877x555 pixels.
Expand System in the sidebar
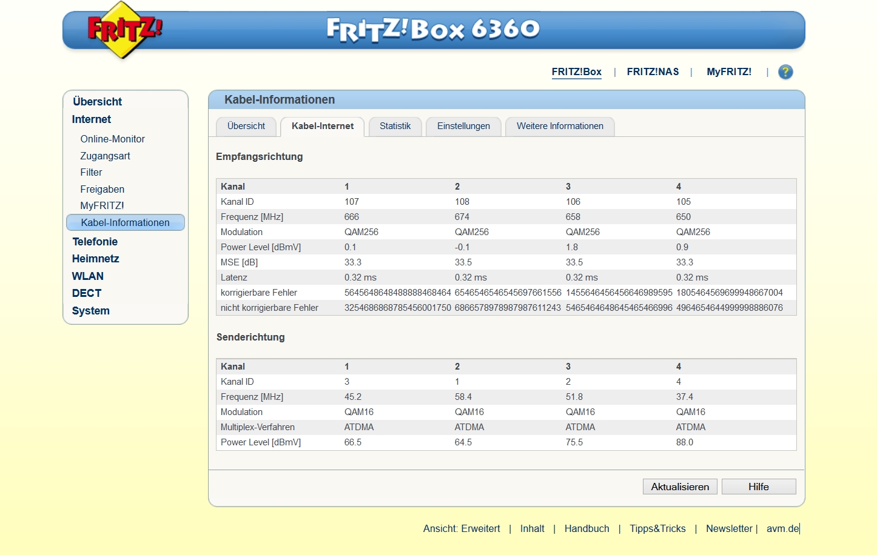tap(90, 311)
